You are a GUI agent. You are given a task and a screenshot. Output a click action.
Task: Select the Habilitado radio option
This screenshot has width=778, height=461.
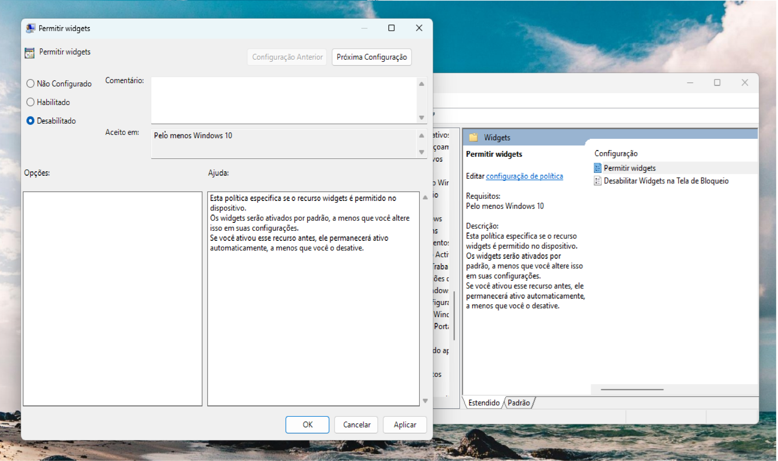click(x=48, y=102)
